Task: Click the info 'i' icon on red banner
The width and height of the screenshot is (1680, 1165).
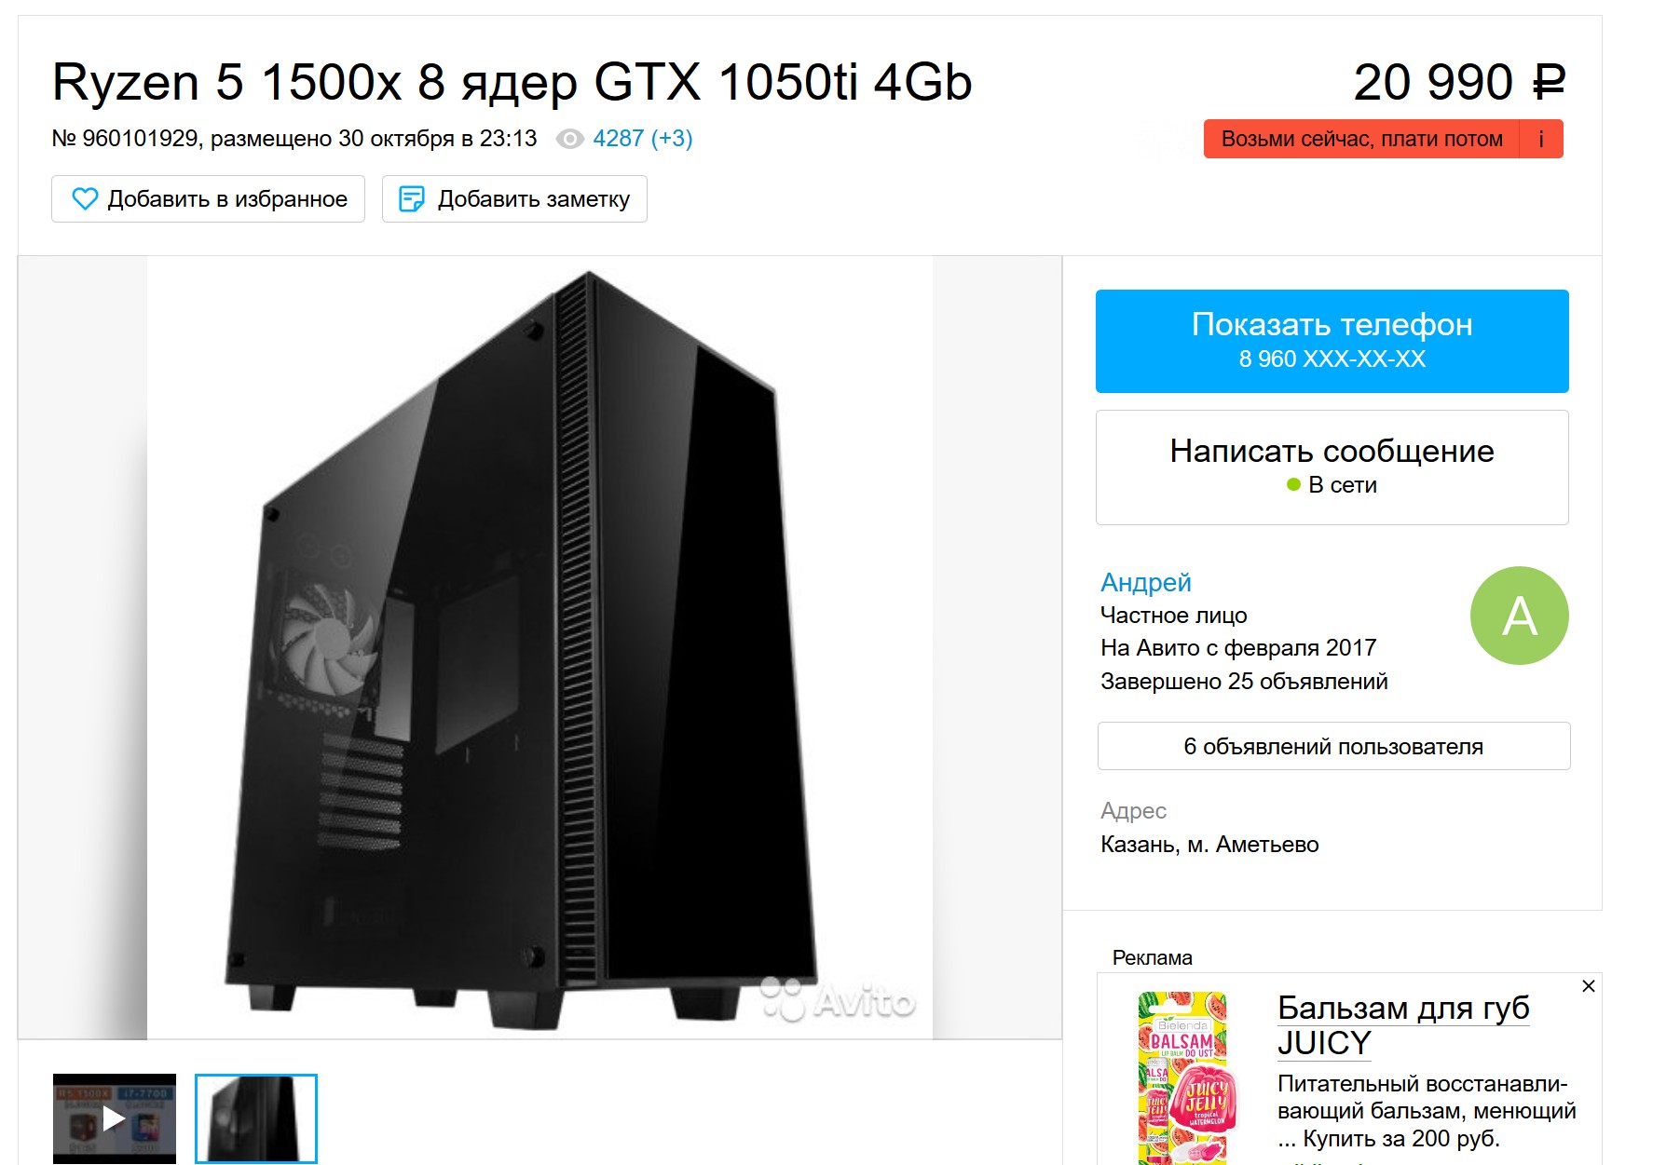Action: click(1541, 139)
